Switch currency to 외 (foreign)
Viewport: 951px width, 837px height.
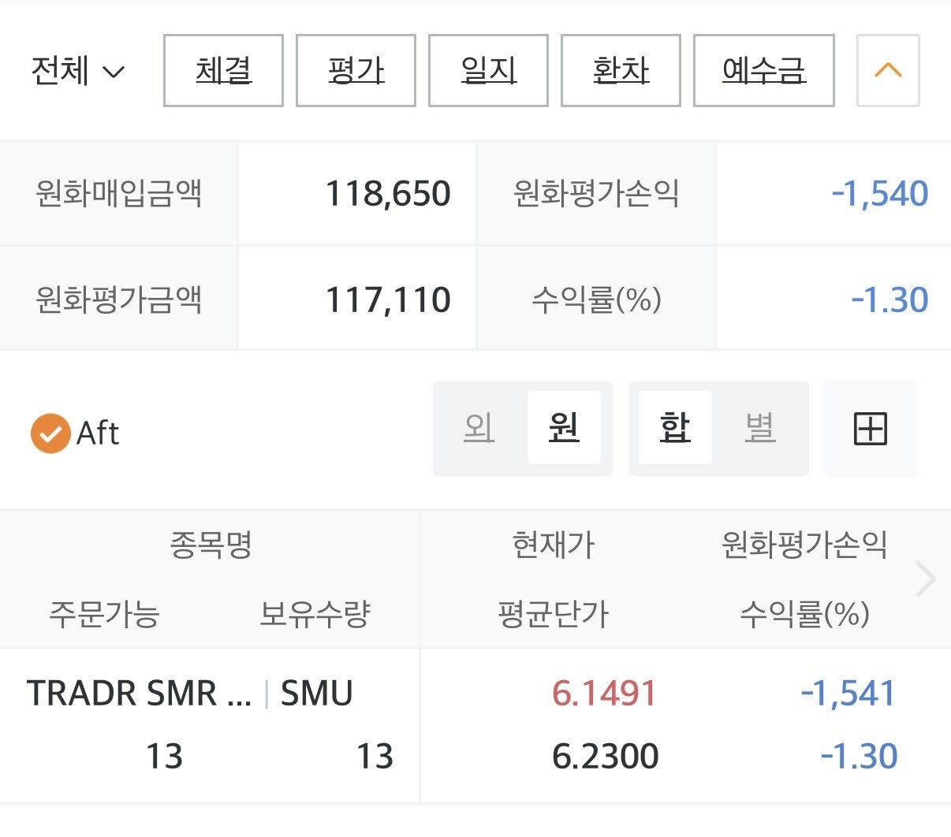(479, 428)
